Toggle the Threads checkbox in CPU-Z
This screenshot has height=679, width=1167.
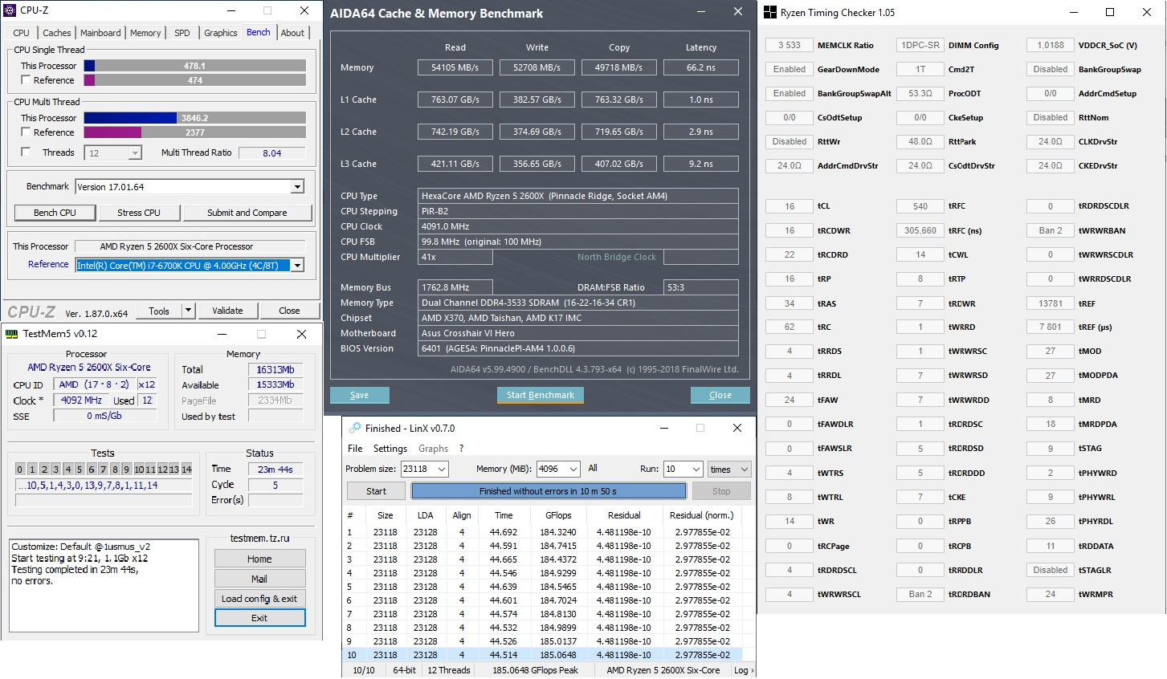pyautogui.click(x=26, y=152)
